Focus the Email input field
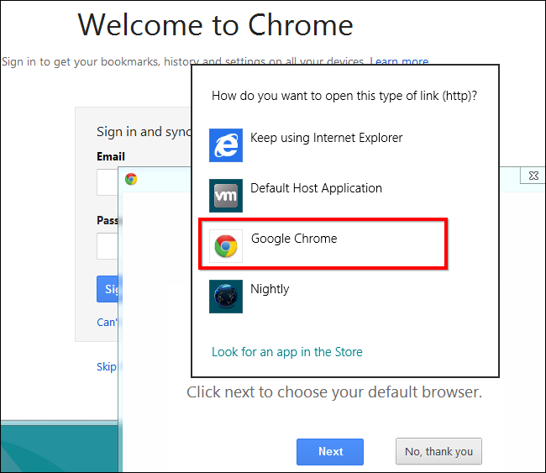 pyautogui.click(x=108, y=182)
